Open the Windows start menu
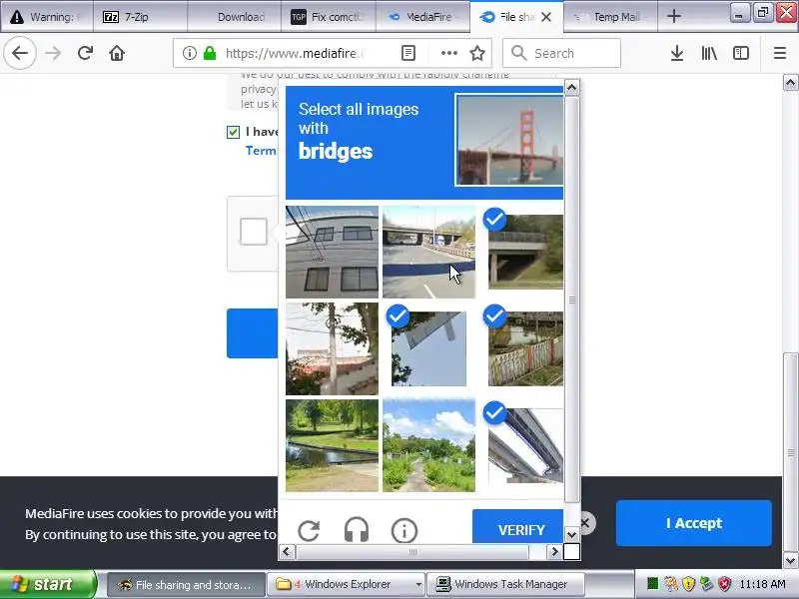This screenshot has height=599, width=799. [47, 584]
